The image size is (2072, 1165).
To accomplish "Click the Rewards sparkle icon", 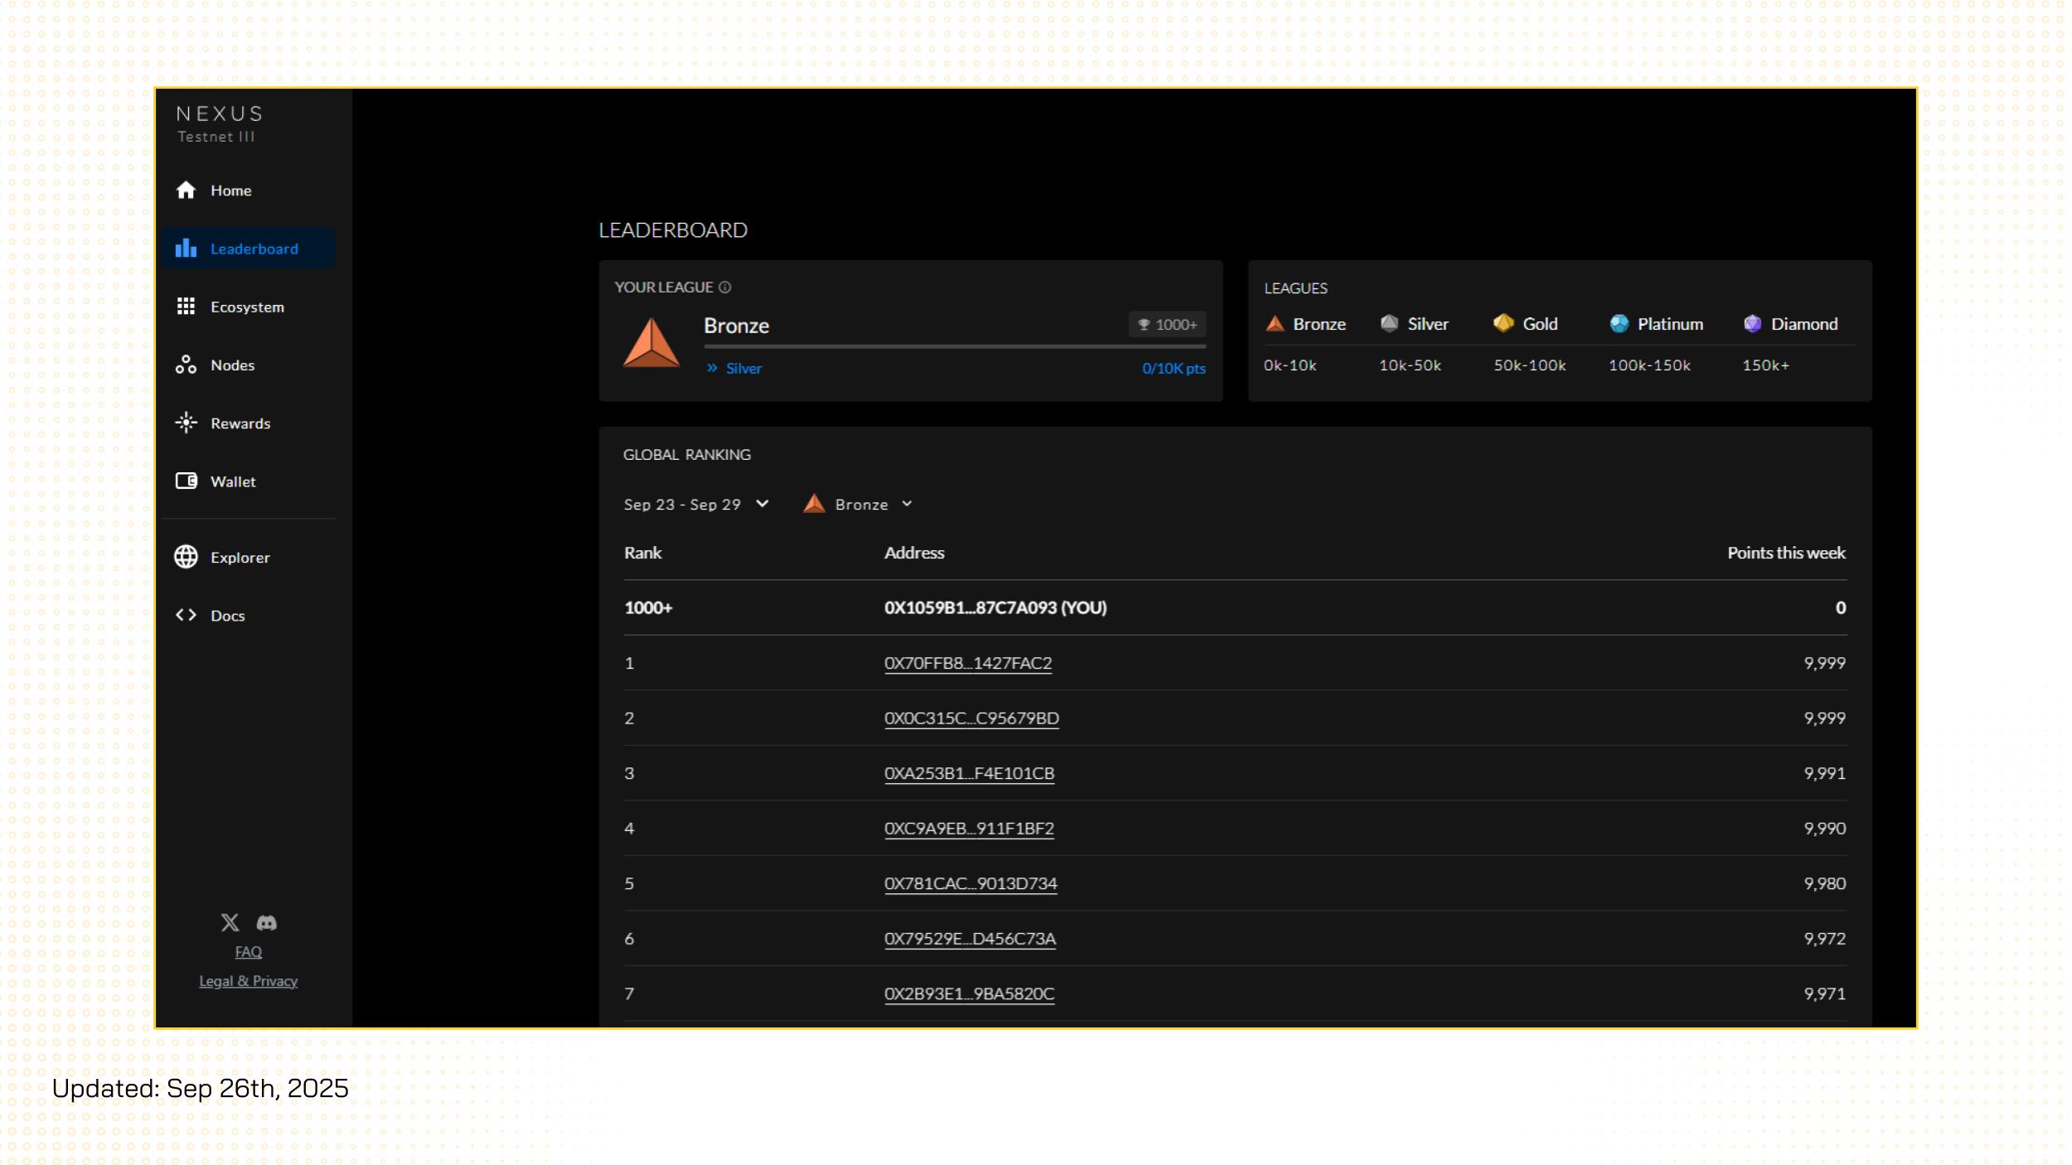I will (186, 423).
